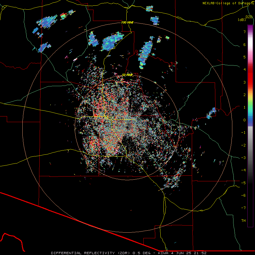Viewport: 255px width, 255px height.
Task: Click the 3 dB value on color scale
Action: click(x=245, y=82)
